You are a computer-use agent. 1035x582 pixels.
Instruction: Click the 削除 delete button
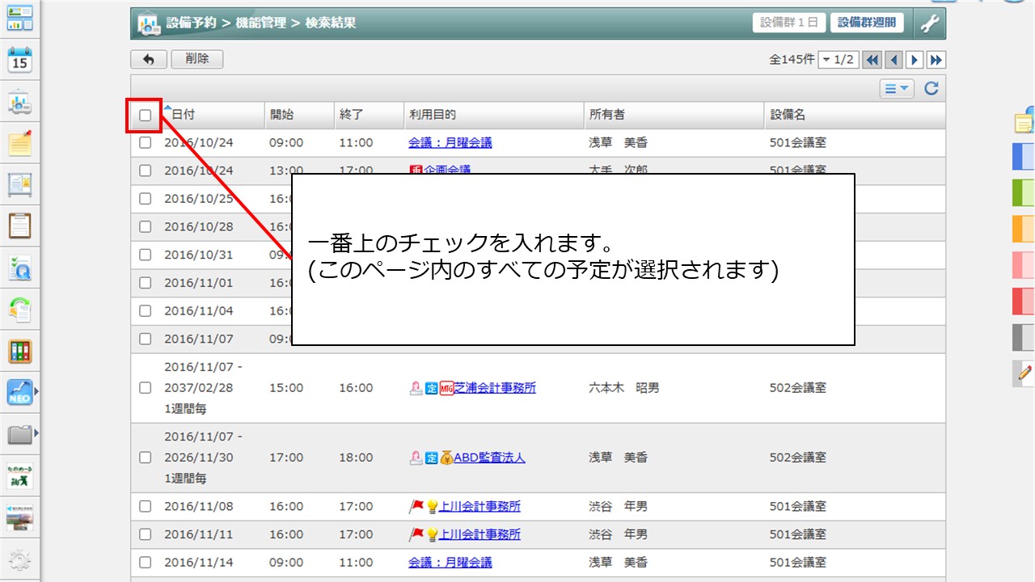196,59
